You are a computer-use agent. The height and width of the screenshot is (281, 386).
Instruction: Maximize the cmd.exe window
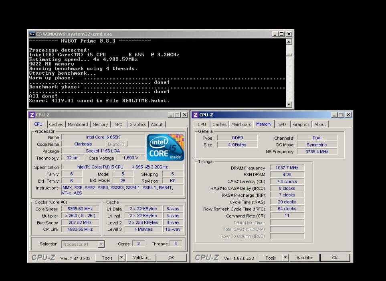coord(282,34)
